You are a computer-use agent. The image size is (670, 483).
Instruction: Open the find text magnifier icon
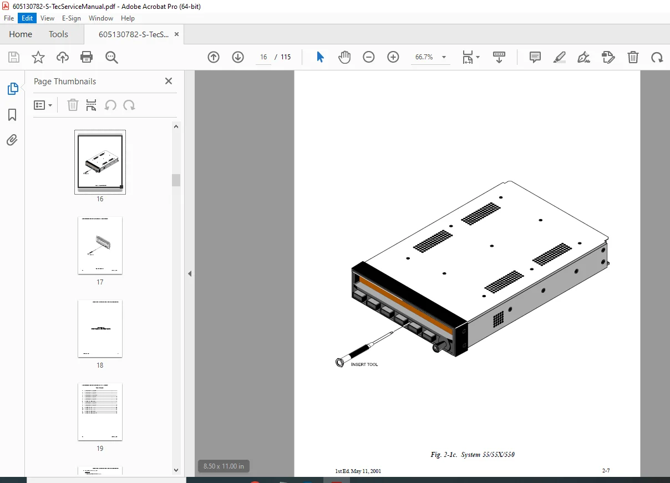click(112, 57)
